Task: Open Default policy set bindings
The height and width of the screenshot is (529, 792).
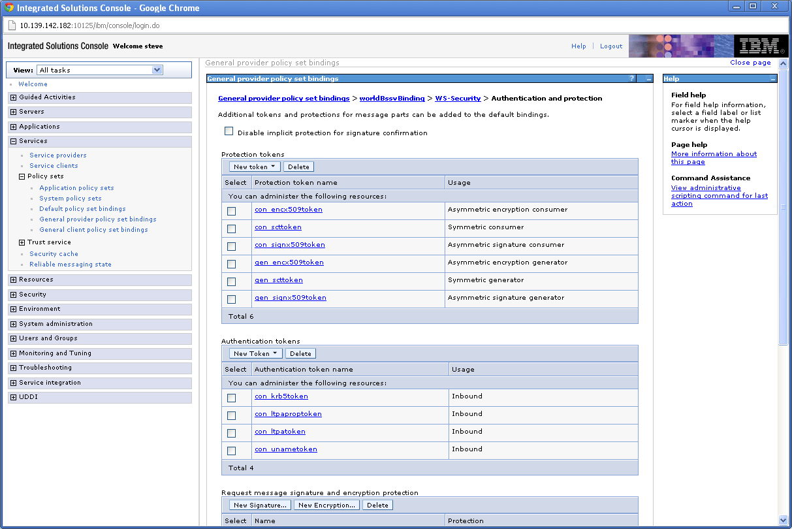Action: [82, 209]
